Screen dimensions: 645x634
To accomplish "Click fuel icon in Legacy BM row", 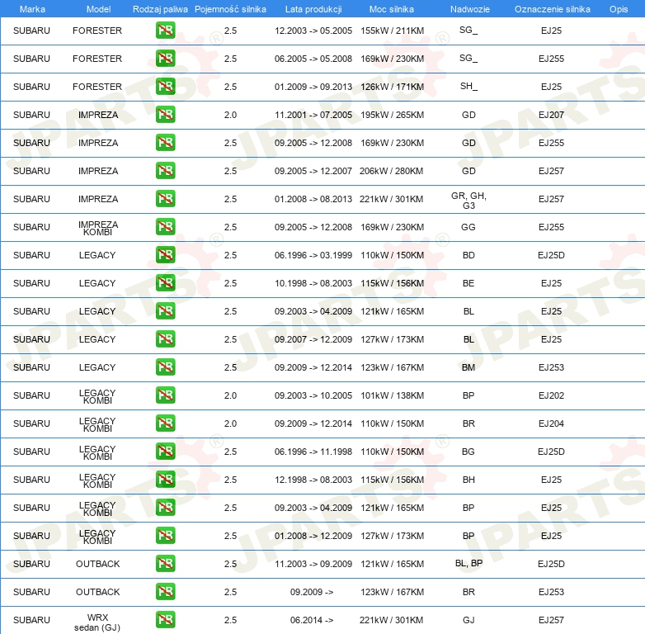I will 165,367.
